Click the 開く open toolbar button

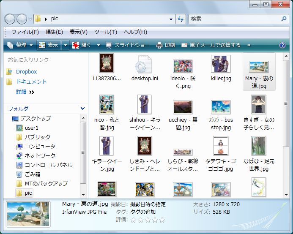pos(82,45)
